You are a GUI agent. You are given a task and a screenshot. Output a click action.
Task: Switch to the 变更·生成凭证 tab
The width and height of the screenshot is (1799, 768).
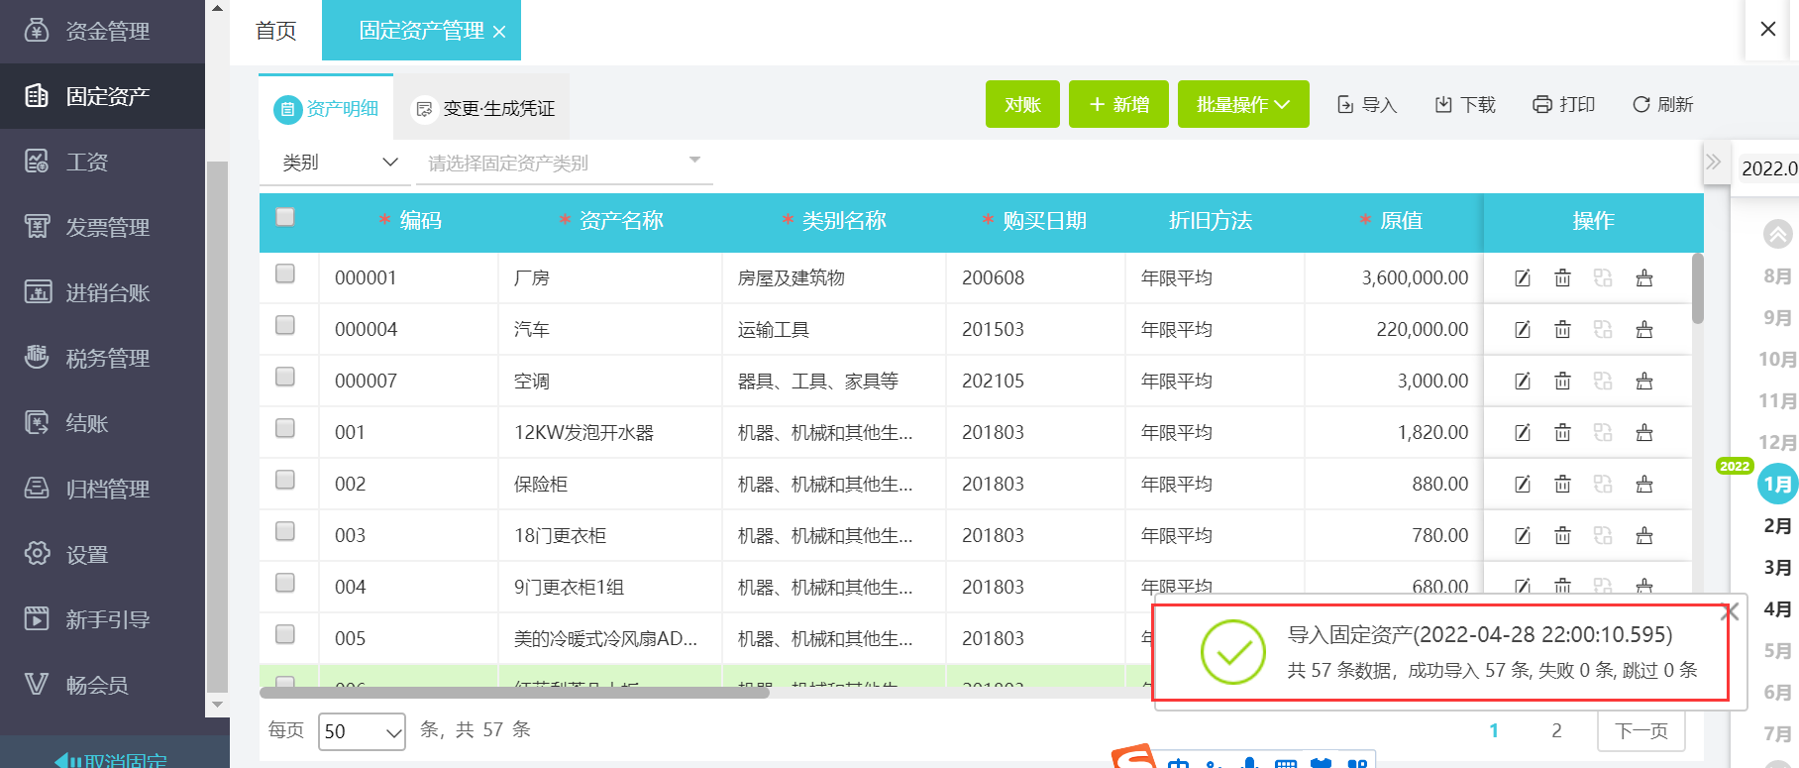[x=483, y=108]
